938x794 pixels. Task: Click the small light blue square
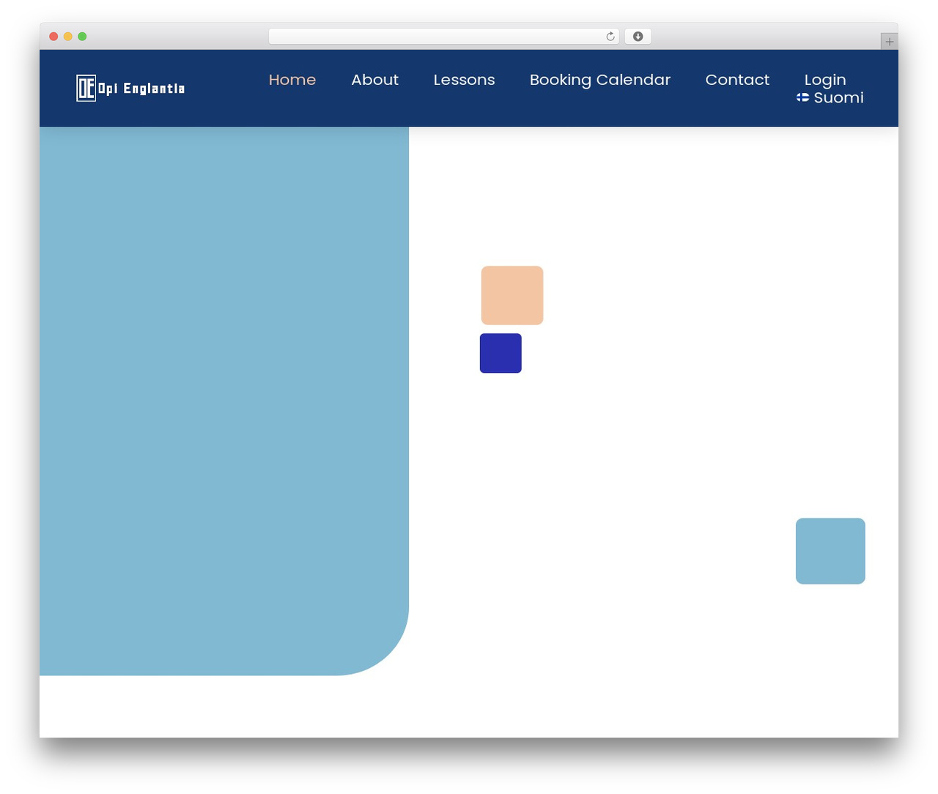coord(830,551)
